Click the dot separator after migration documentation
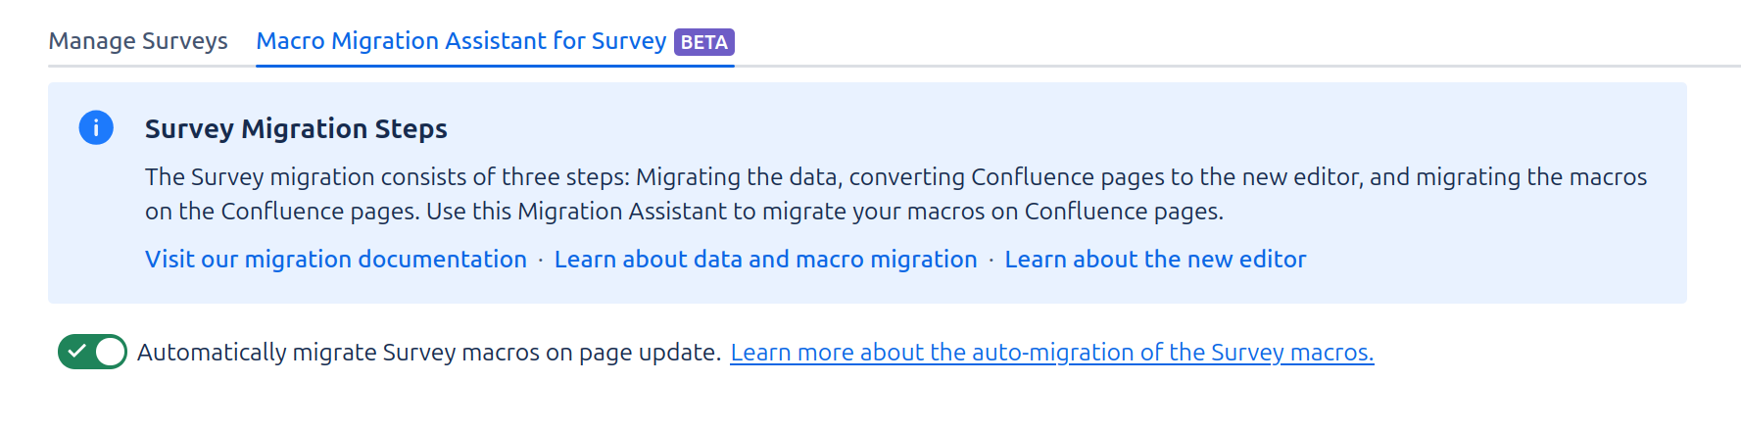The image size is (1741, 430). click(541, 261)
